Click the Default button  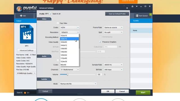click(45, 91)
